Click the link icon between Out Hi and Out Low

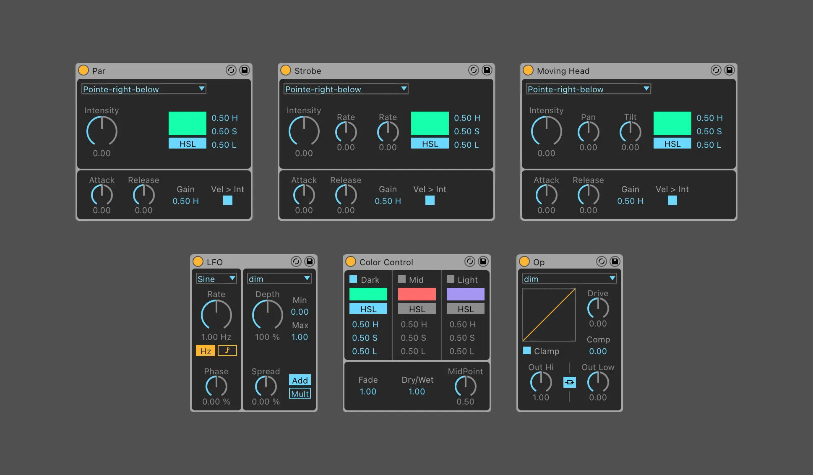coord(569,382)
